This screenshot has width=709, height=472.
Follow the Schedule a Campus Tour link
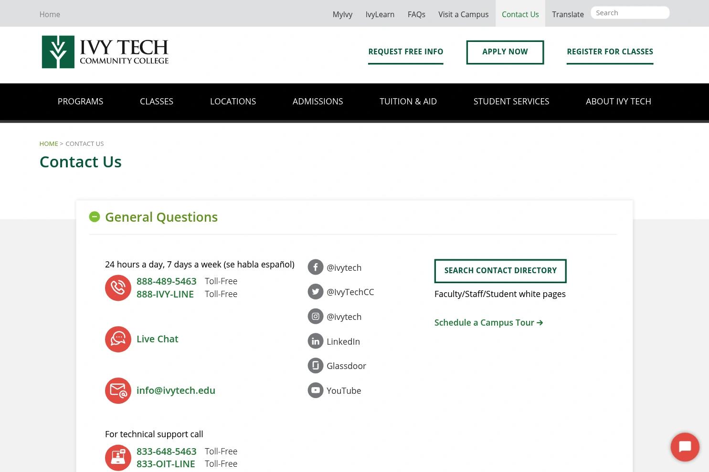489,323
